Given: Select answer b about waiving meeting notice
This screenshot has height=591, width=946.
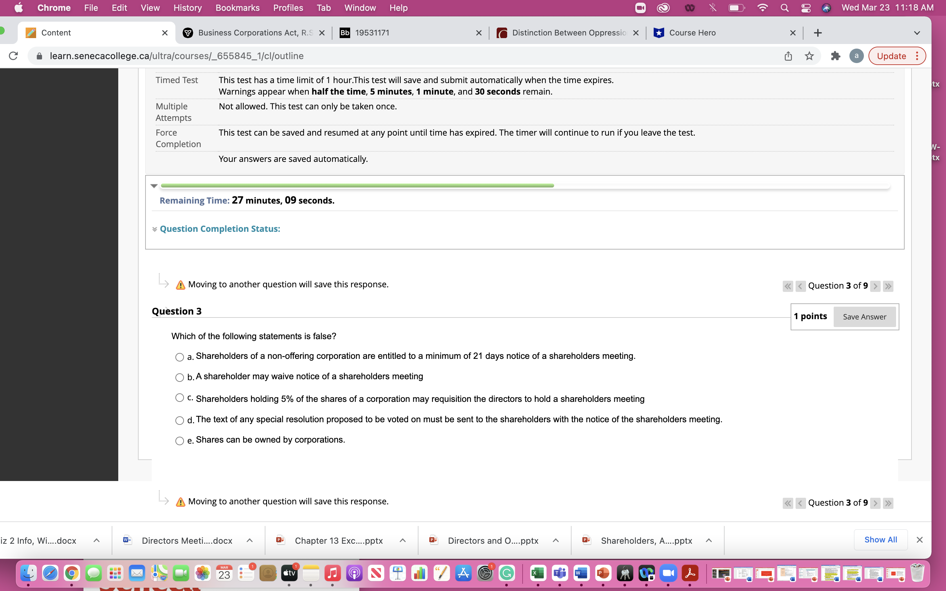Looking at the screenshot, I should (x=180, y=377).
